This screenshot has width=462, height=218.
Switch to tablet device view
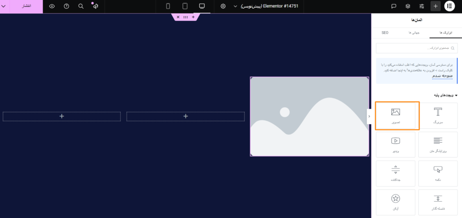click(x=185, y=6)
